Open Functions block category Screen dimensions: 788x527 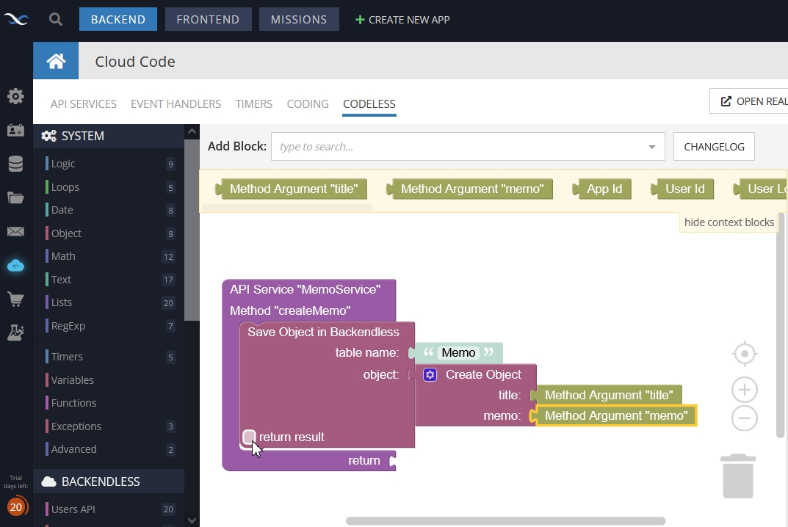coord(109,403)
